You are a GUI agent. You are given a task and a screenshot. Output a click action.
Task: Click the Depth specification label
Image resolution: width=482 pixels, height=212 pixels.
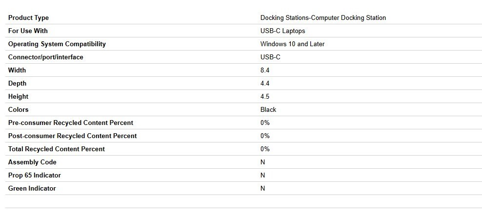[x=17, y=84]
